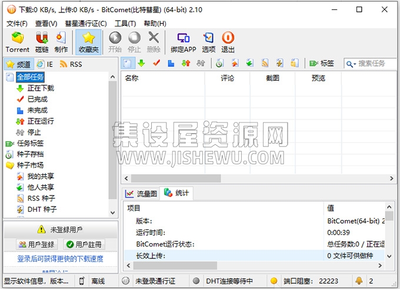Open the 文件(F) menu
The height and width of the screenshot is (289, 400).
[17, 24]
